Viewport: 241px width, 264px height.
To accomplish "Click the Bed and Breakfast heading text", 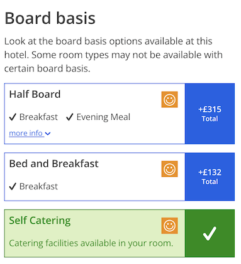I will pos(54,164).
